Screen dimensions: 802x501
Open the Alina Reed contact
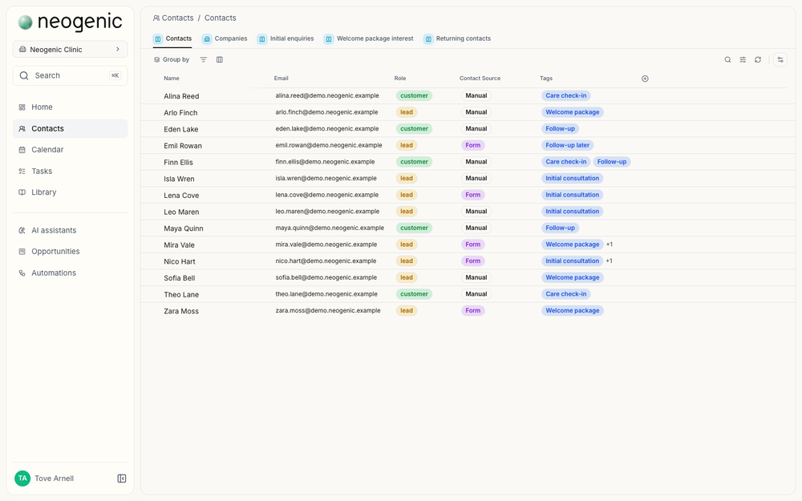181,96
